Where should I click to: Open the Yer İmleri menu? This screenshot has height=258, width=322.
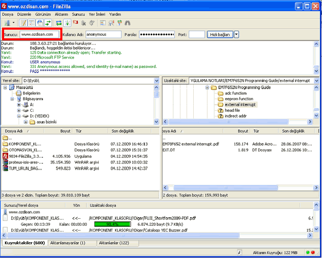pyautogui.click(x=97, y=14)
